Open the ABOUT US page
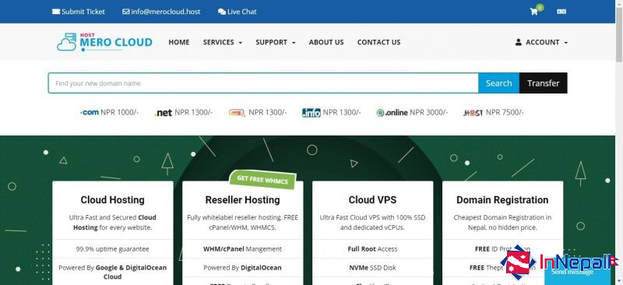623x285 pixels. pyautogui.click(x=326, y=42)
